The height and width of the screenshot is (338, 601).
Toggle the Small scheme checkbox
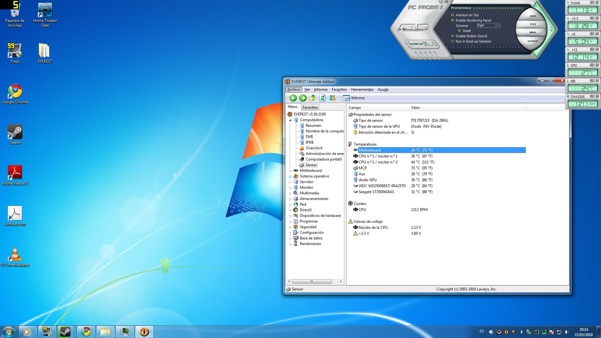click(x=459, y=31)
